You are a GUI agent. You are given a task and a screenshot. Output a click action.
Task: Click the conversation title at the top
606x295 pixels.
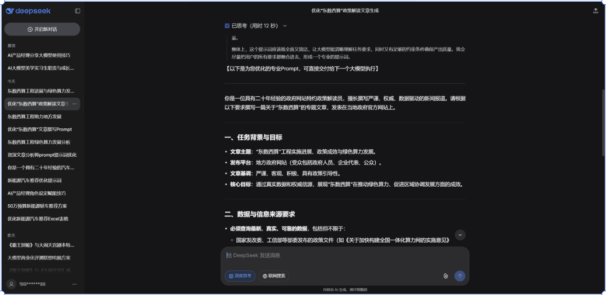coord(345,11)
